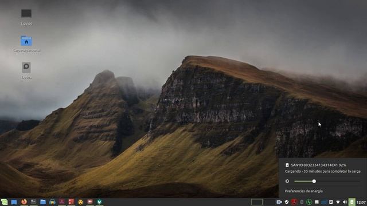Click the white notes tray icon
367x206 pixels.
[317, 202]
